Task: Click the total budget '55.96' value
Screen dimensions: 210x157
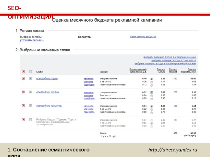Action: pyautogui.click(x=193, y=133)
